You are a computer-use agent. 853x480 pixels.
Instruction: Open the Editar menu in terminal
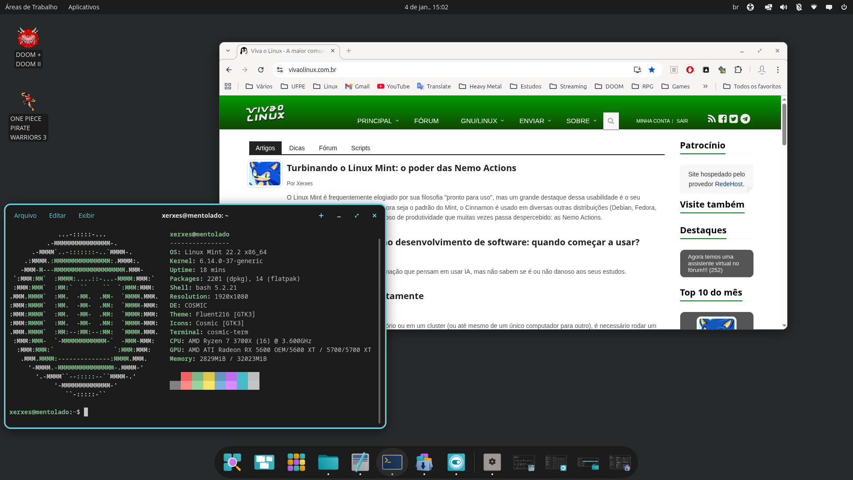(x=57, y=216)
